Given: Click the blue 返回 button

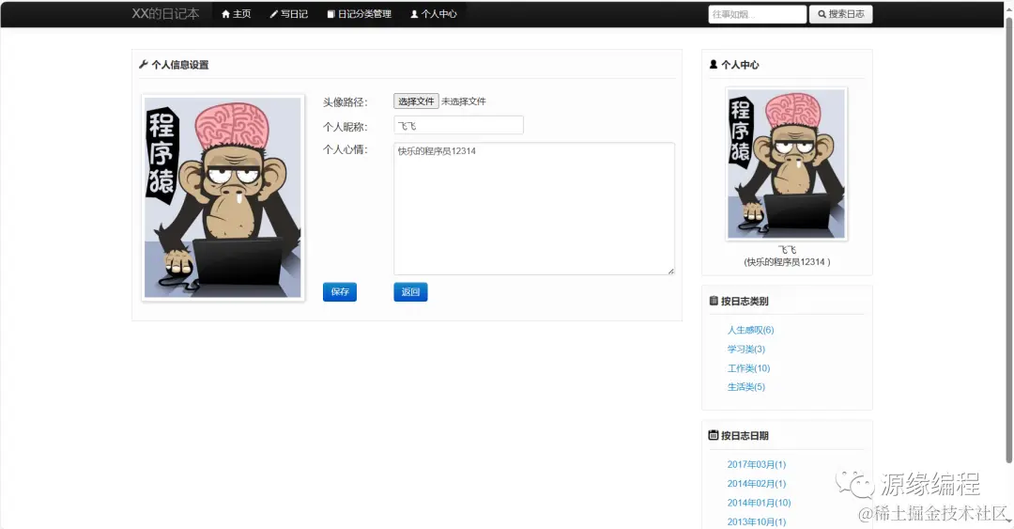Looking at the screenshot, I should [x=410, y=292].
